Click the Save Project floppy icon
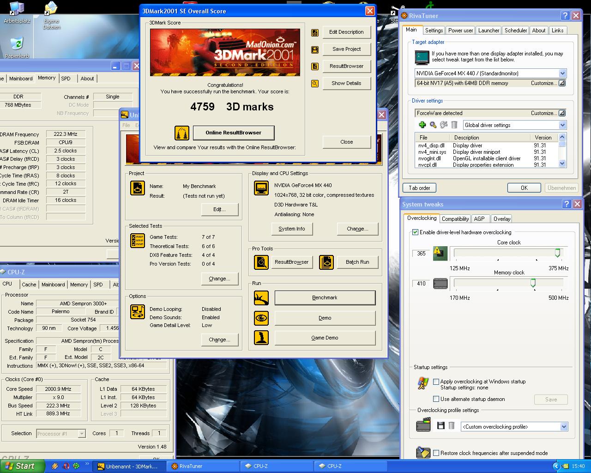591x473 pixels. (315, 49)
